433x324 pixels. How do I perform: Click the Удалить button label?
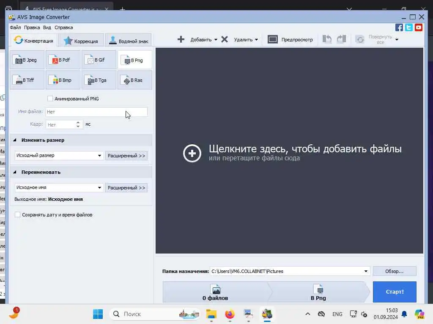click(x=243, y=40)
